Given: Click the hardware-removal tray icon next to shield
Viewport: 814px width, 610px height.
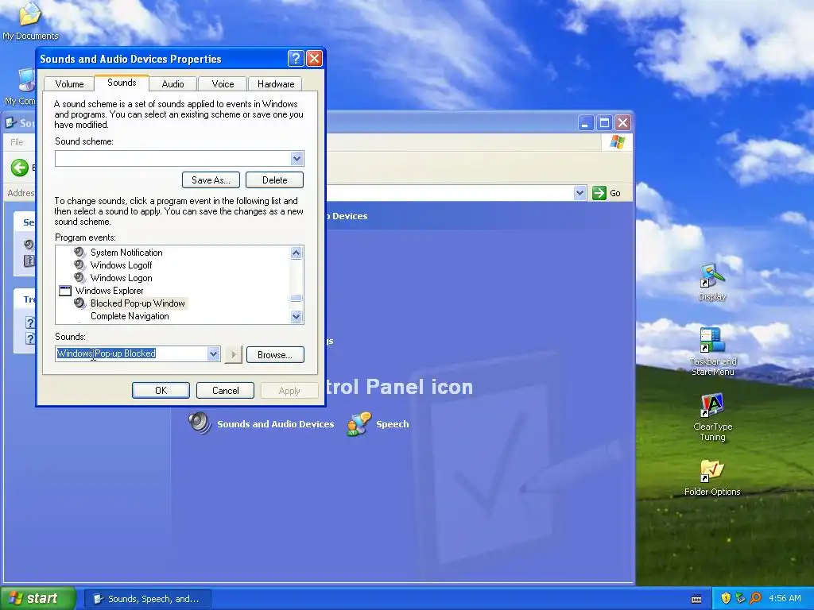Looking at the screenshot, I should point(740,599).
